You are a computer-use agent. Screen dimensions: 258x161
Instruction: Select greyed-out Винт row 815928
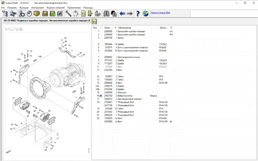tap(133, 67)
